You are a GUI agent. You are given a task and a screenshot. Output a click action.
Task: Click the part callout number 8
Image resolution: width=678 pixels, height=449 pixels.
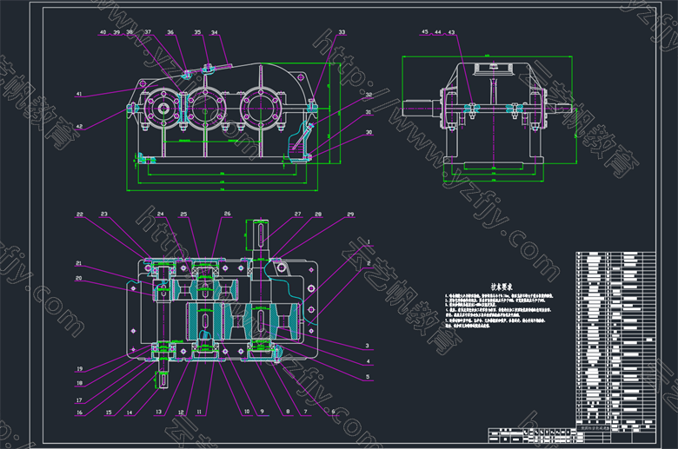click(x=288, y=412)
